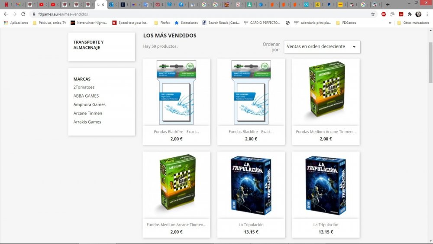The height and width of the screenshot is (244, 433).
Task: Switch to the Facebook tab
Action: coord(181,4)
